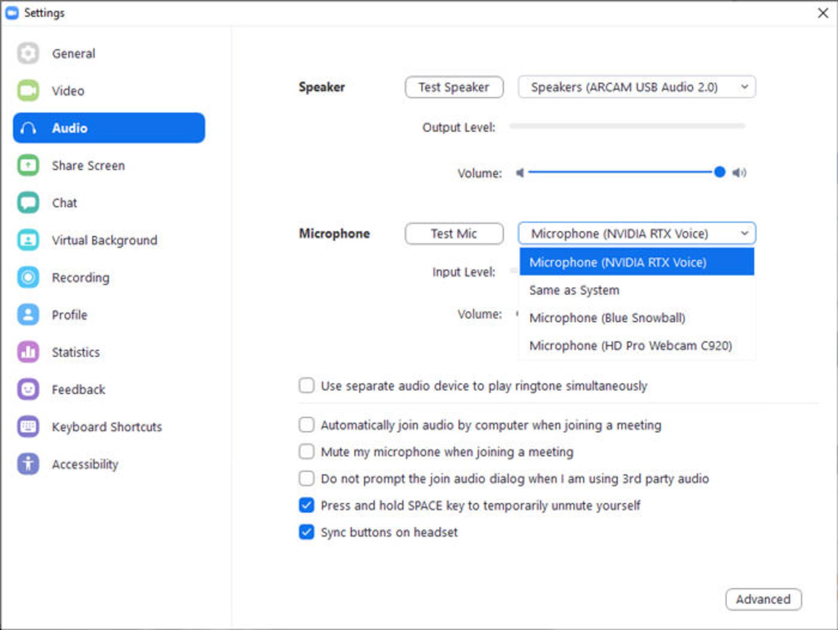Open Virtual Background settings tab
The height and width of the screenshot is (630, 838).
109,240
